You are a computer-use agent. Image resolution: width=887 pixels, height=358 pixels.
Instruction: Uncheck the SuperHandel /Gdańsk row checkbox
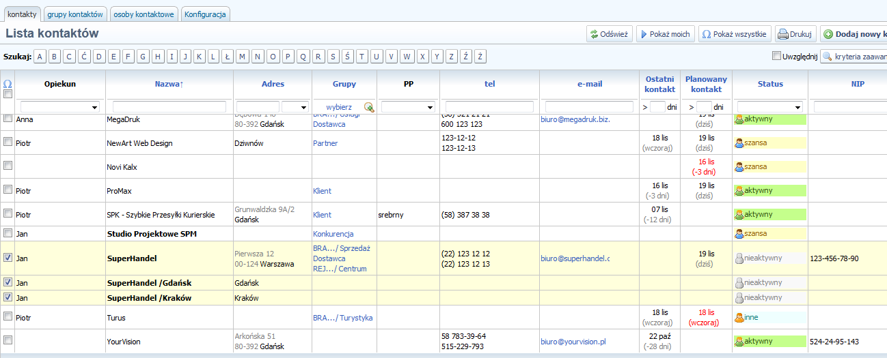8,282
